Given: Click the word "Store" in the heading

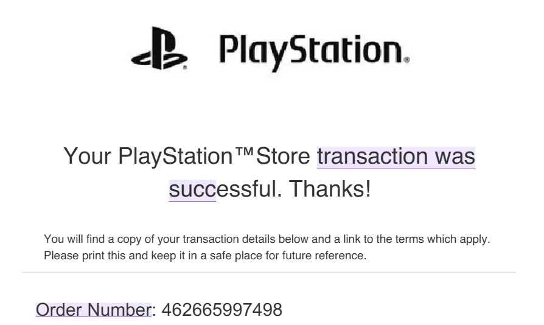Looking at the screenshot, I should pos(283,156).
